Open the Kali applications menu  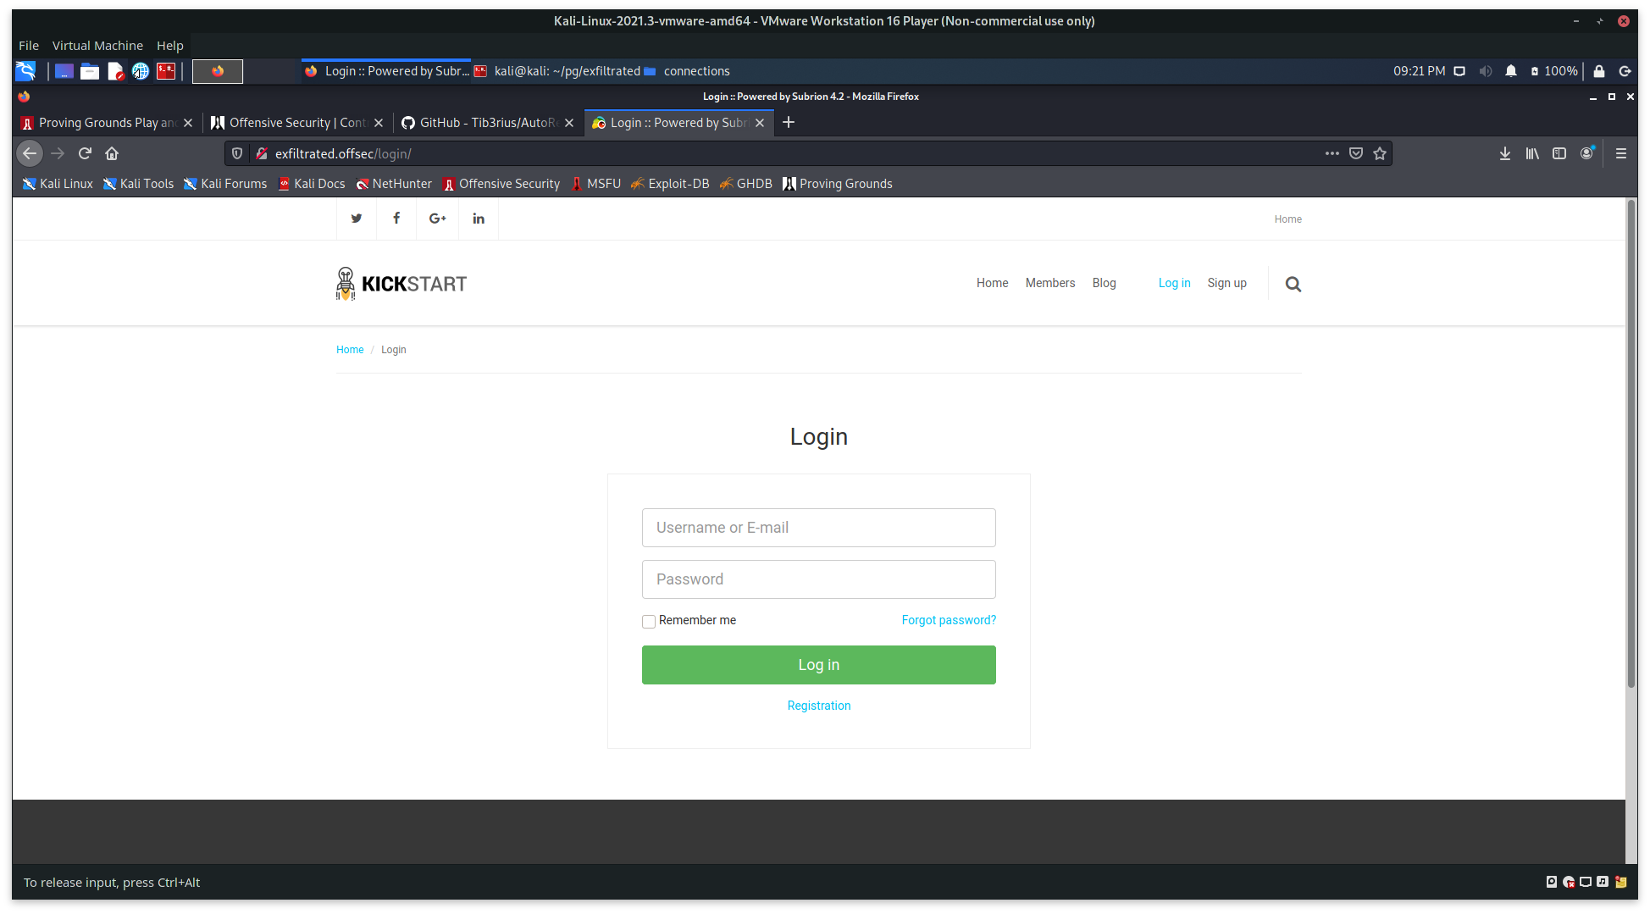point(25,71)
